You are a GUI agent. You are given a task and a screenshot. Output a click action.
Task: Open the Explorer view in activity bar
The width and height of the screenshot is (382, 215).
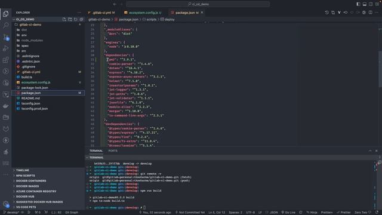pos(5,14)
